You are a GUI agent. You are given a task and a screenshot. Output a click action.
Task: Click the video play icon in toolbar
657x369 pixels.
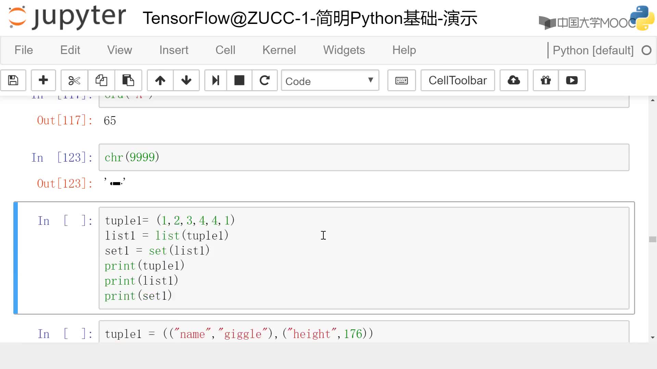point(572,80)
